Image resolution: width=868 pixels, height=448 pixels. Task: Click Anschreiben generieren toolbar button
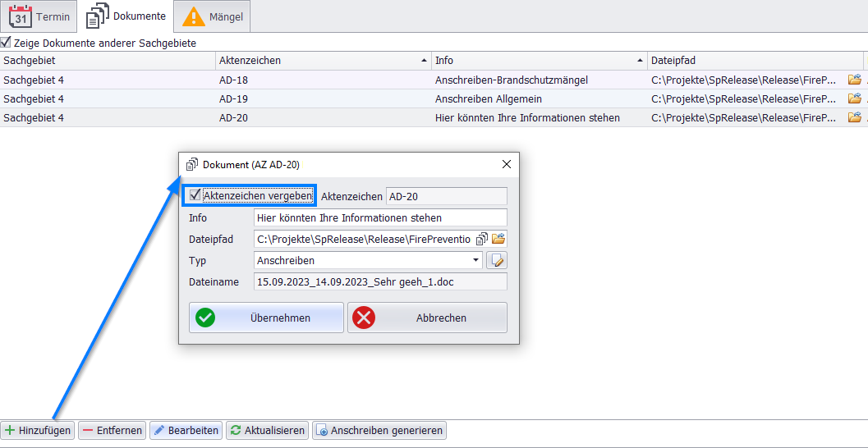click(379, 430)
